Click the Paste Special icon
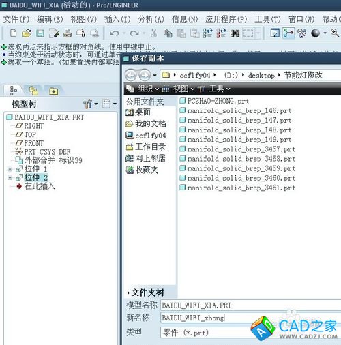Screen dimensions: 341x345 click(194, 33)
